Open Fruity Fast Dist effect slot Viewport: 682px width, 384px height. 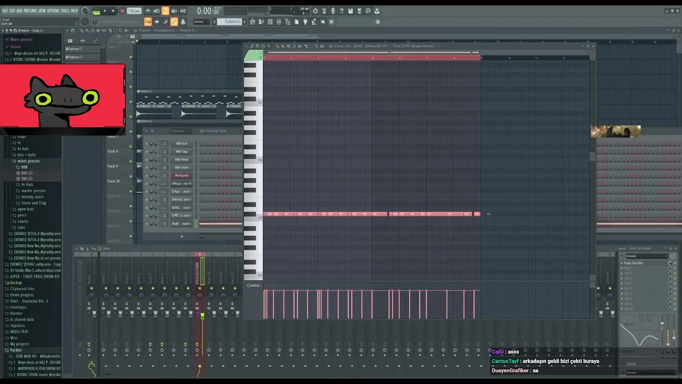pos(644,263)
